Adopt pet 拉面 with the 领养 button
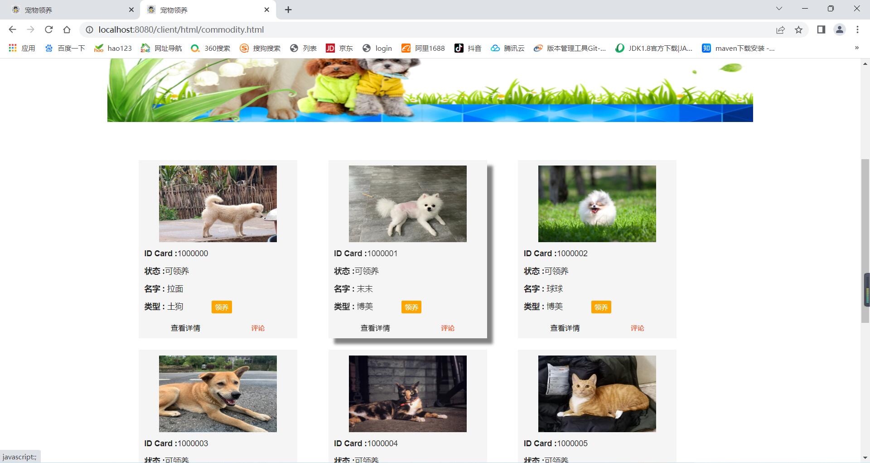Screen dimensions: 870x463 click(222, 307)
